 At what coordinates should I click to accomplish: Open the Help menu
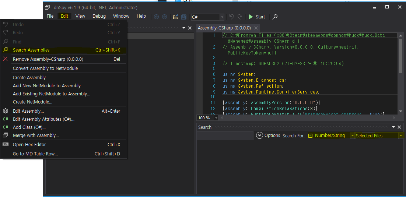pyautogui.click(x=141, y=16)
